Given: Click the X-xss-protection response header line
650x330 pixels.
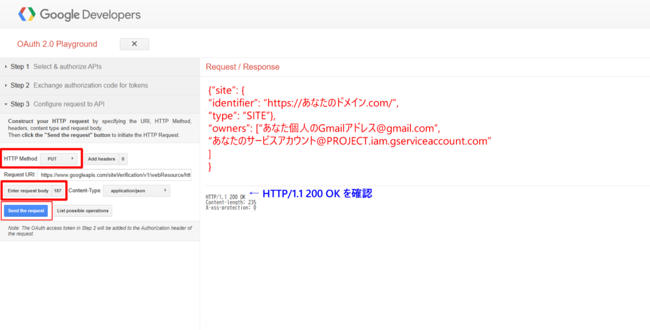Looking at the screenshot, I should pos(231,208).
